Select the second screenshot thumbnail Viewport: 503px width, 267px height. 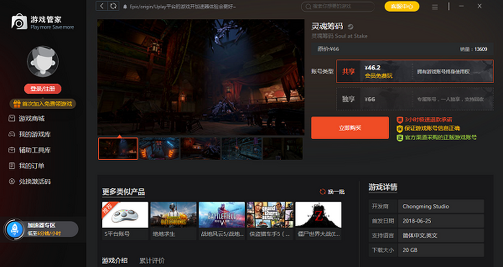(159, 149)
